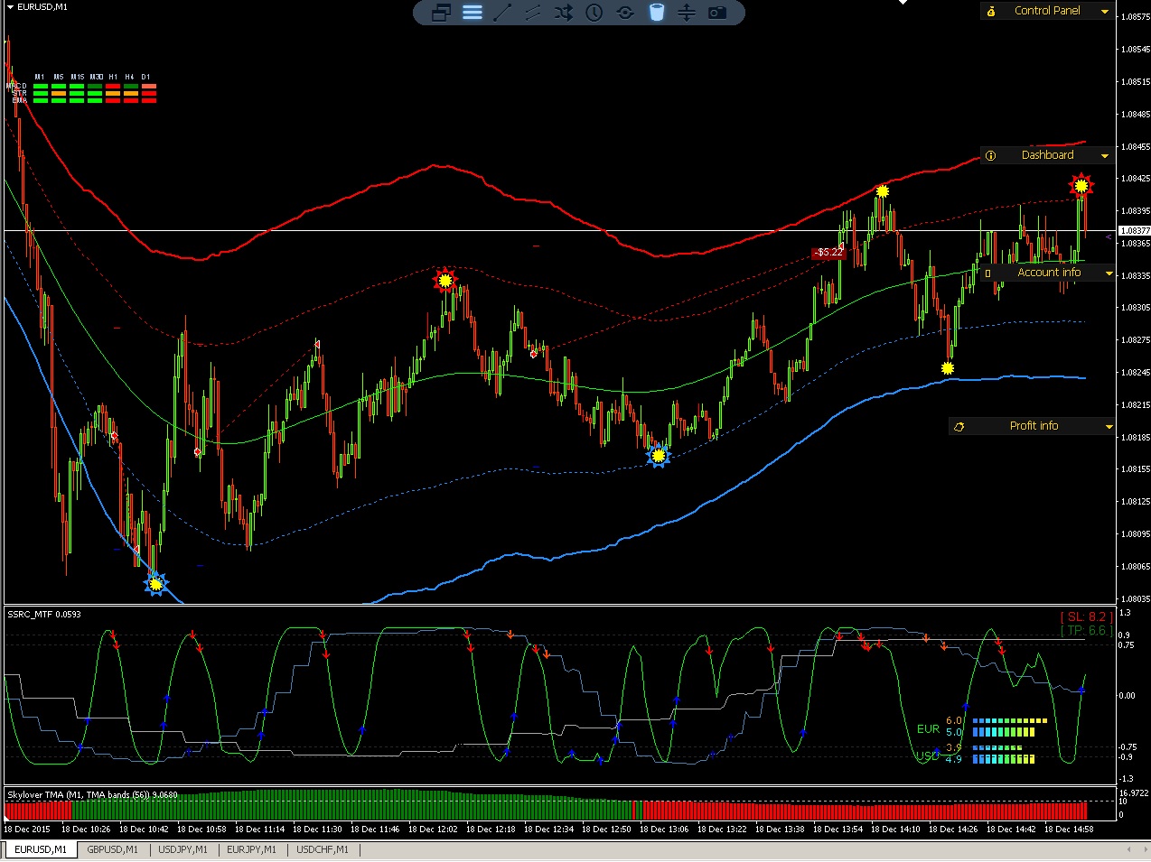Click the eye-shaped toolbar icon
Screen dimensions: 1151x862
(x=625, y=13)
